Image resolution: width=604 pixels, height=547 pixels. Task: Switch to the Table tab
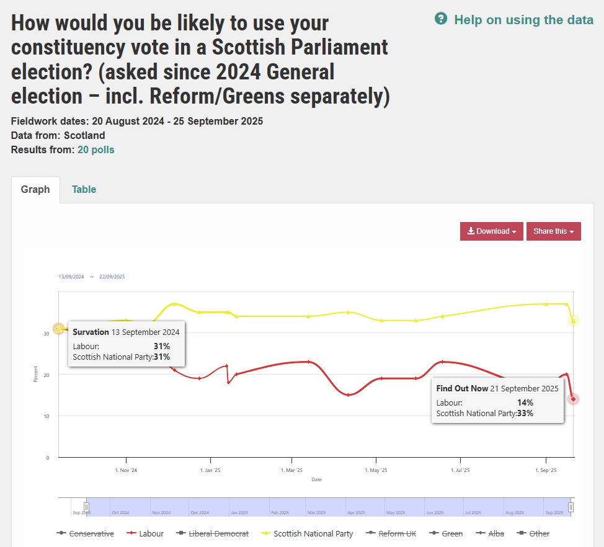[x=84, y=190]
